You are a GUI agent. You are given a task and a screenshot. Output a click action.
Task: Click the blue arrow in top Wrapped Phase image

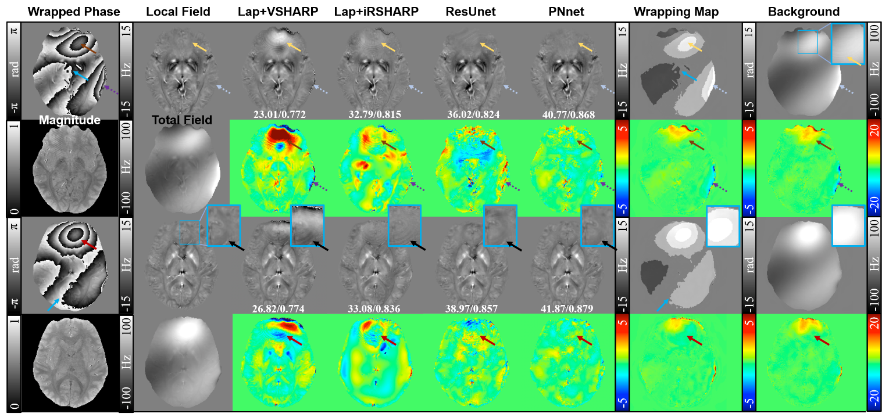(x=81, y=74)
